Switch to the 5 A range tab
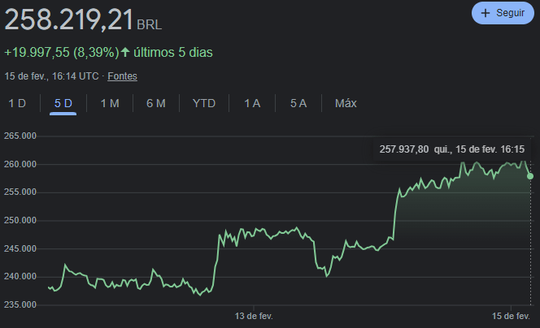Screen dimensions: 540x328 click(x=298, y=103)
